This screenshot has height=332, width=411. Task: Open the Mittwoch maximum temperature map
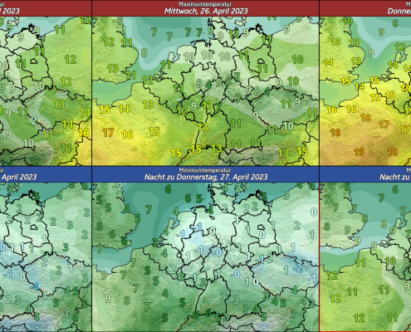[205, 91]
